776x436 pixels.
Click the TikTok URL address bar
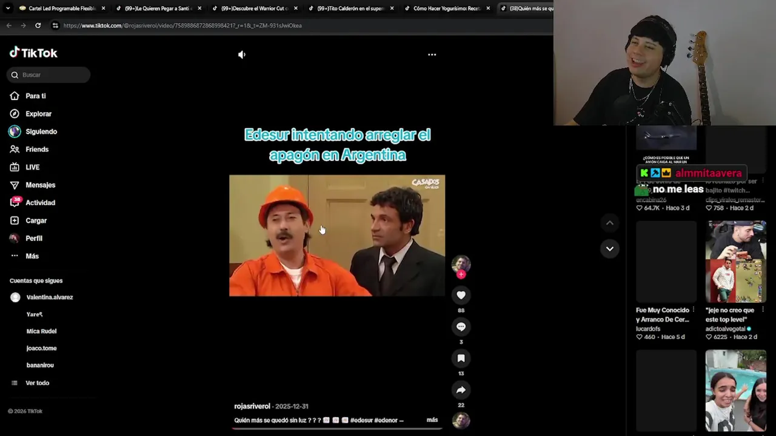tap(182, 25)
